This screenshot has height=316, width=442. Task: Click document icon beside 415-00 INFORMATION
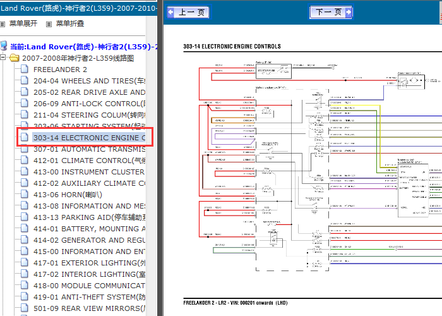pyautogui.click(x=25, y=251)
